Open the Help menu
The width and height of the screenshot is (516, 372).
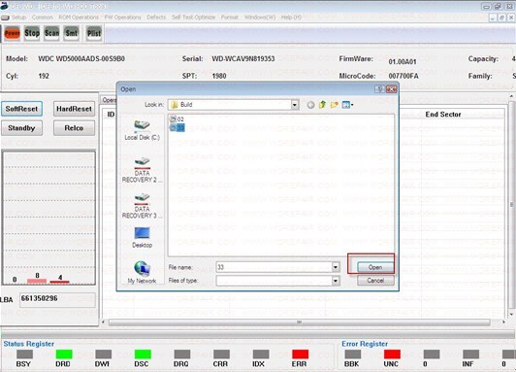point(291,17)
